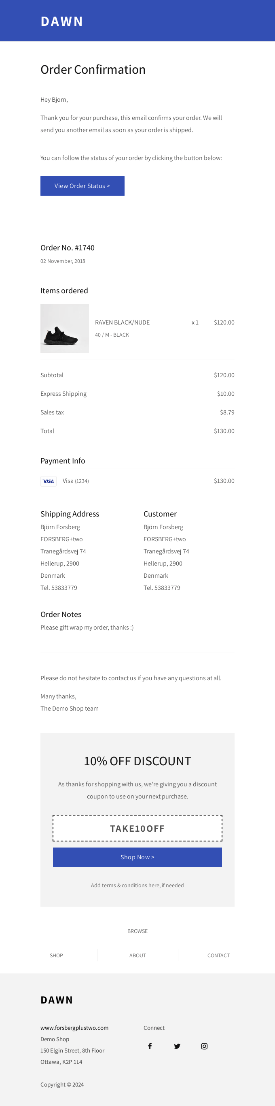Open the Twitter social icon

click(x=177, y=1046)
